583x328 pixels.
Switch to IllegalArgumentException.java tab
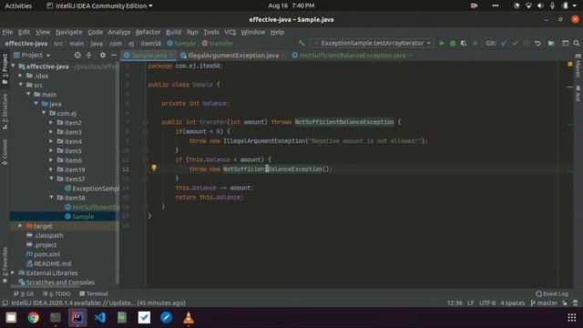click(232, 56)
